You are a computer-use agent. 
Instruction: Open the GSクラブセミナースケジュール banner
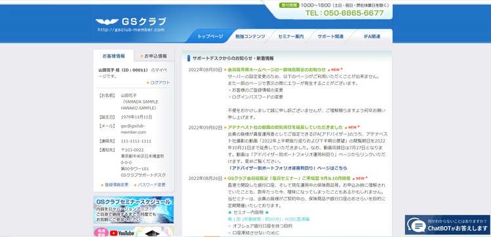click(133, 210)
